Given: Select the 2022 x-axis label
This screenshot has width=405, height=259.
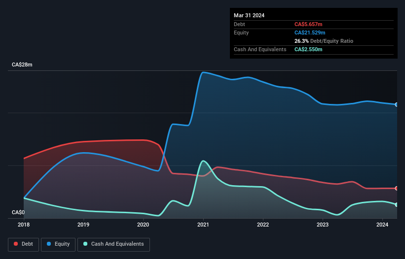Looking at the screenshot, I should point(263,225).
